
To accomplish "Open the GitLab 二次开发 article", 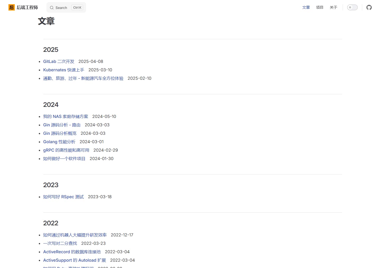I will [x=59, y=61].
